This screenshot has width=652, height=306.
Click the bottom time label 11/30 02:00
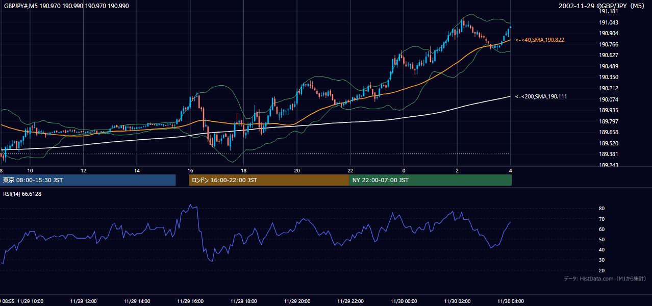pos(457,301)
